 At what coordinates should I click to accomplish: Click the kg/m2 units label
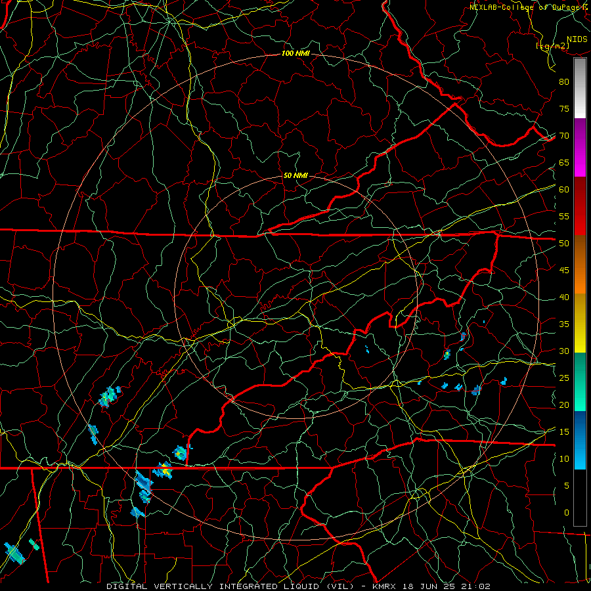click(x=552, y=46)
